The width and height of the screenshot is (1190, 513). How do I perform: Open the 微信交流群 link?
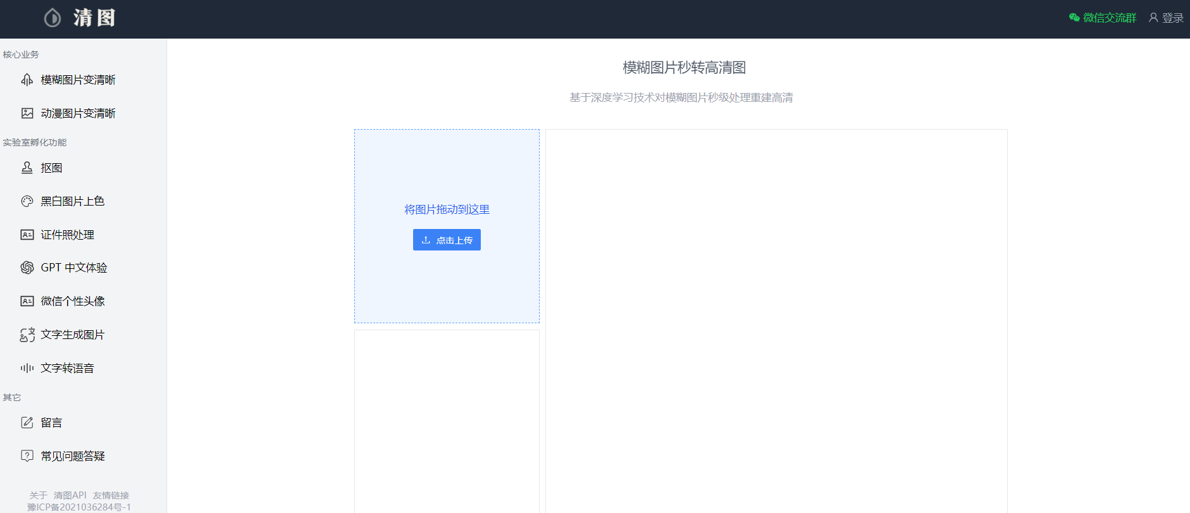(x=1110, y=18)
